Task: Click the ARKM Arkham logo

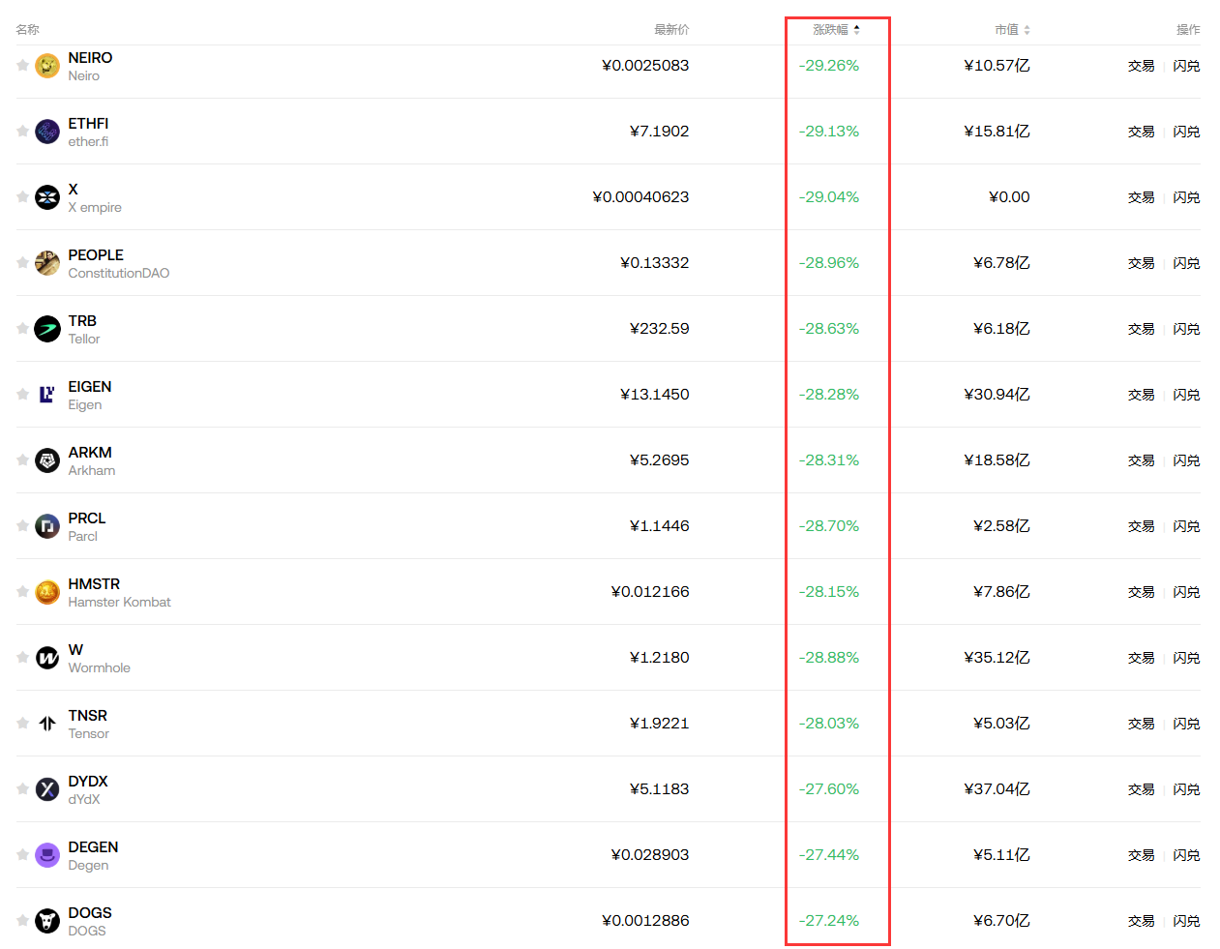Action: tap(47, 460)
